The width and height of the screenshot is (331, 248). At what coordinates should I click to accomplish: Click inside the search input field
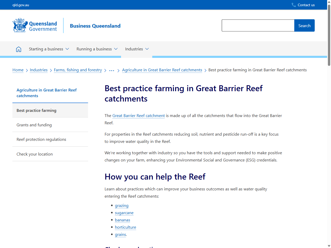258,25
